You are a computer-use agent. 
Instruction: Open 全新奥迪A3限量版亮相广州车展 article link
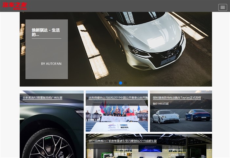[42, 98]
